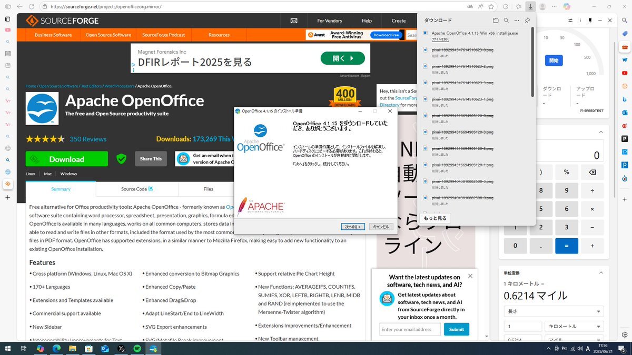The image size is (632, 355).
Task: Click the converter value input showing 1
Action: (x=523, y=327)
